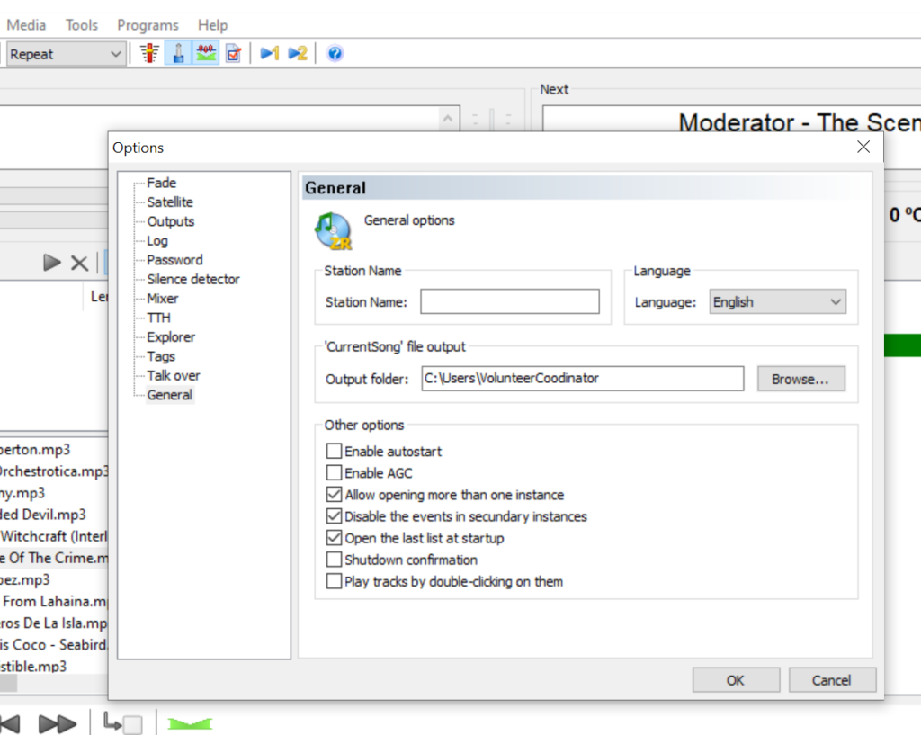Click into the Station Name text field
Image resolution: width=921 pixels, height=735 pixels.
point(509,302)
